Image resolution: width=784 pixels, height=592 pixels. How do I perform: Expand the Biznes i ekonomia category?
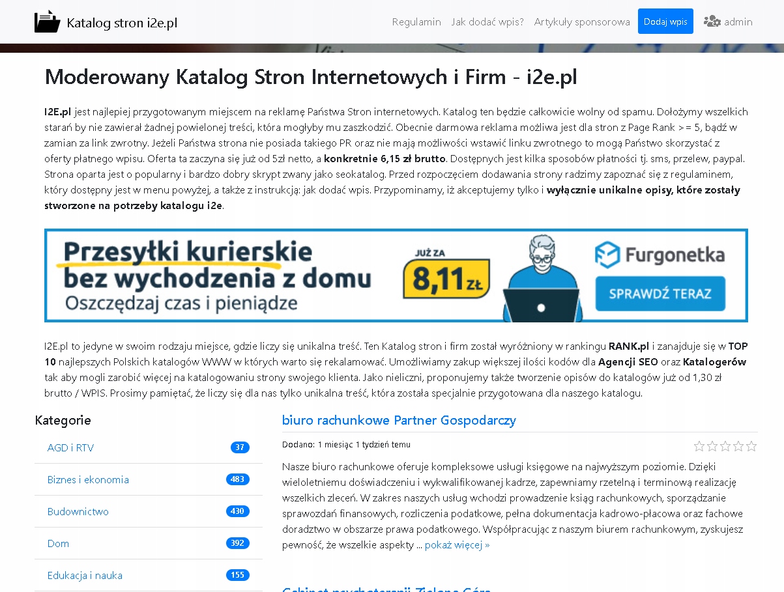[88, 479]
